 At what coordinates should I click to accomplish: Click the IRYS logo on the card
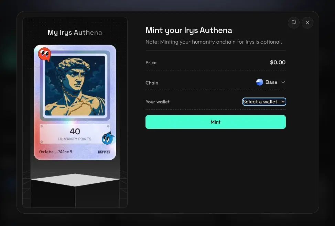[x=104, y=152]
